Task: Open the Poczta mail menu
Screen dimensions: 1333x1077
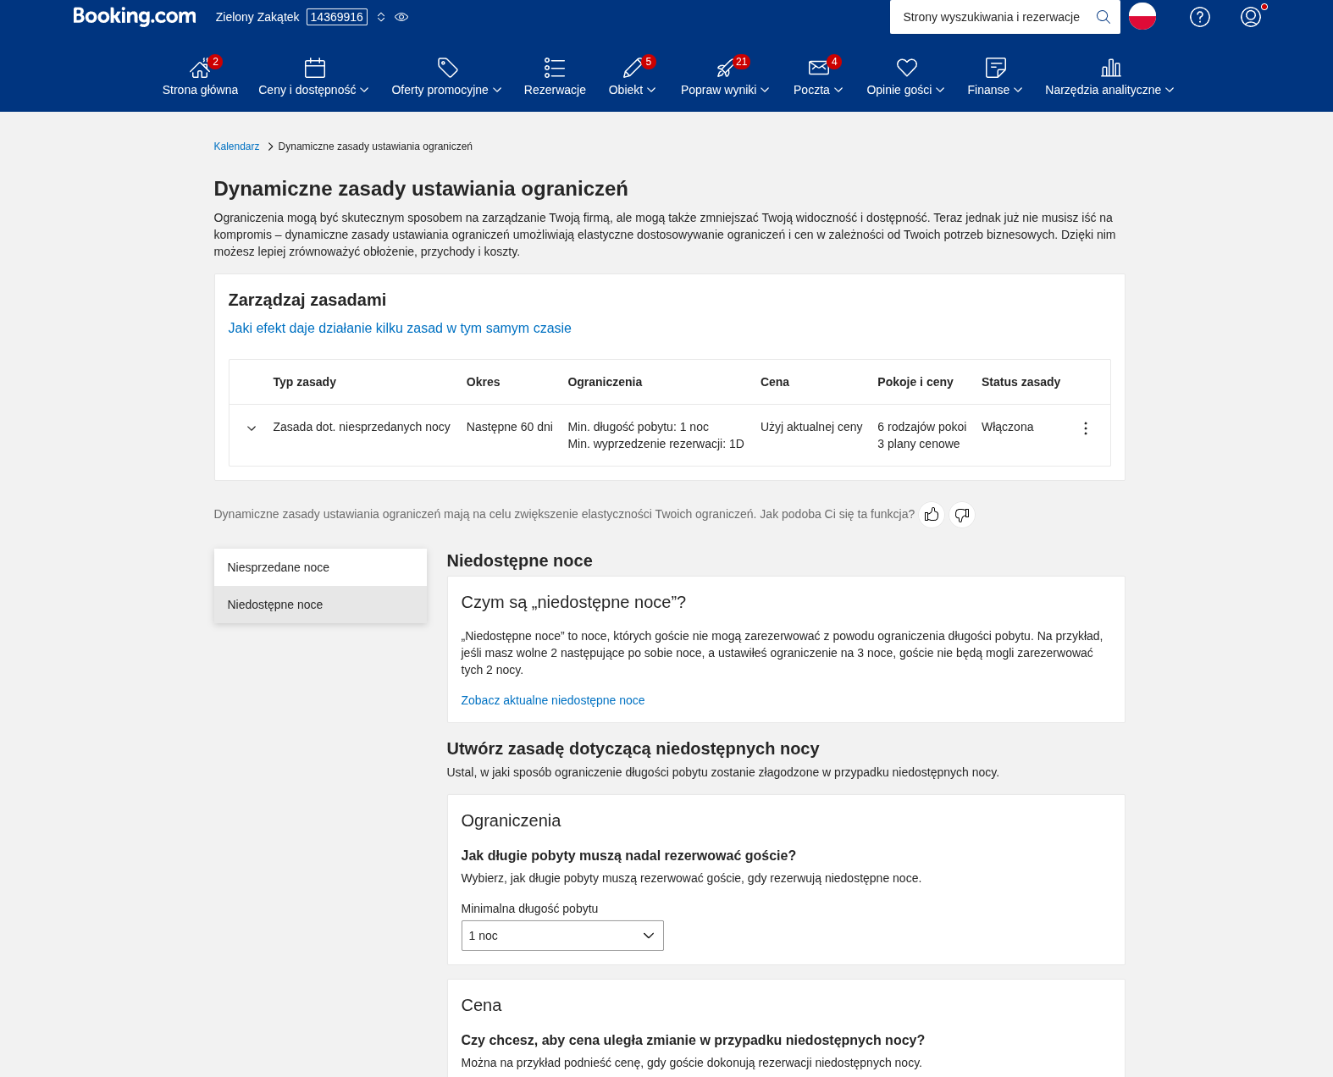Action: point(817,77)
